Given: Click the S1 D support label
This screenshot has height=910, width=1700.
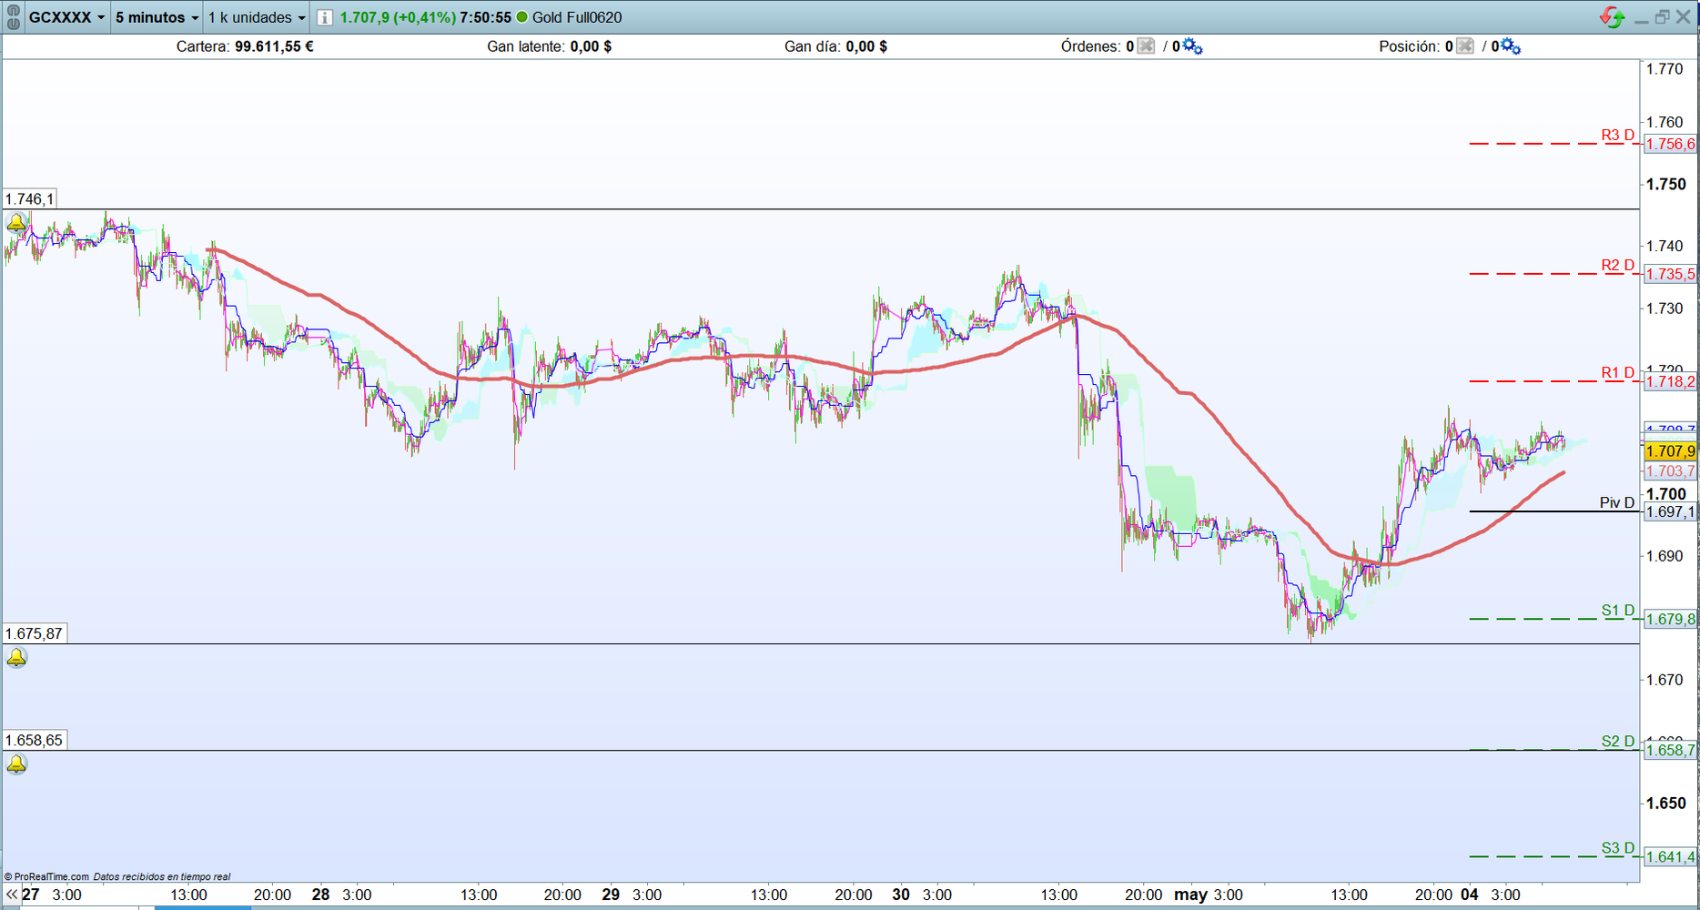Looking at the screenshot, I should point(1618,611).
